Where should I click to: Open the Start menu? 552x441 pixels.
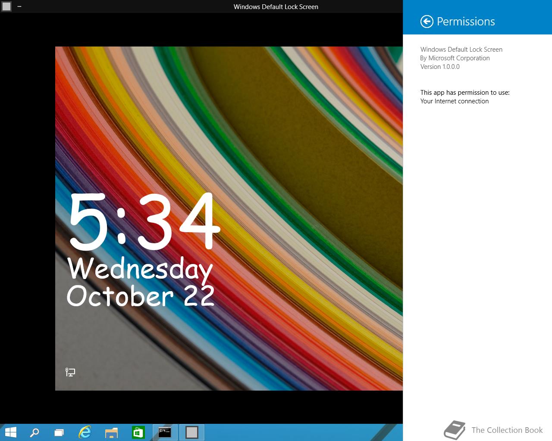point(11,432)
